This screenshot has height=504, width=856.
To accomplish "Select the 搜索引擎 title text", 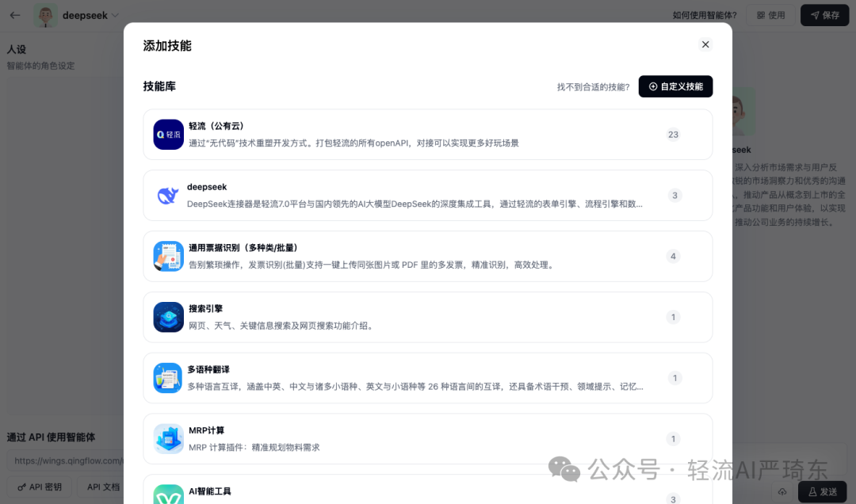I will click(206, 308).
